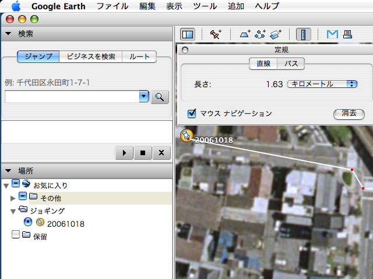The width and height of the screenshot is (373, 279).
Task: Select the その他 row in places
Action: coord(100,198)
